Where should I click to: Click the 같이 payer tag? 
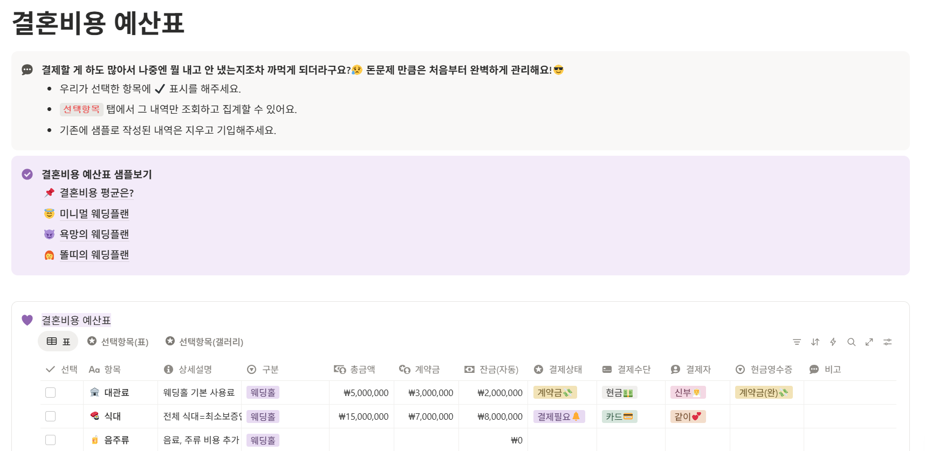pyautogui.click(x=688, y=416)
